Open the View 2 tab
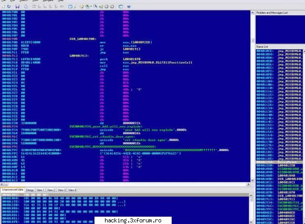This screenshot has height=224, width=305. tap(51, 190)
